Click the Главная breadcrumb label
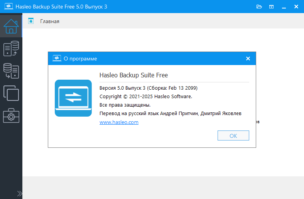The height and width of the screenshot is (199, 304). (x=50, y=21)
